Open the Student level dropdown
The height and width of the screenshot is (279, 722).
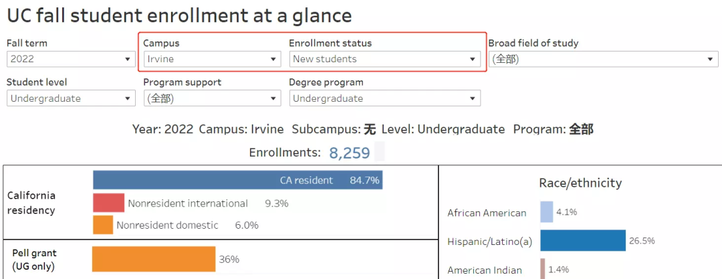[x=70, y=98]
